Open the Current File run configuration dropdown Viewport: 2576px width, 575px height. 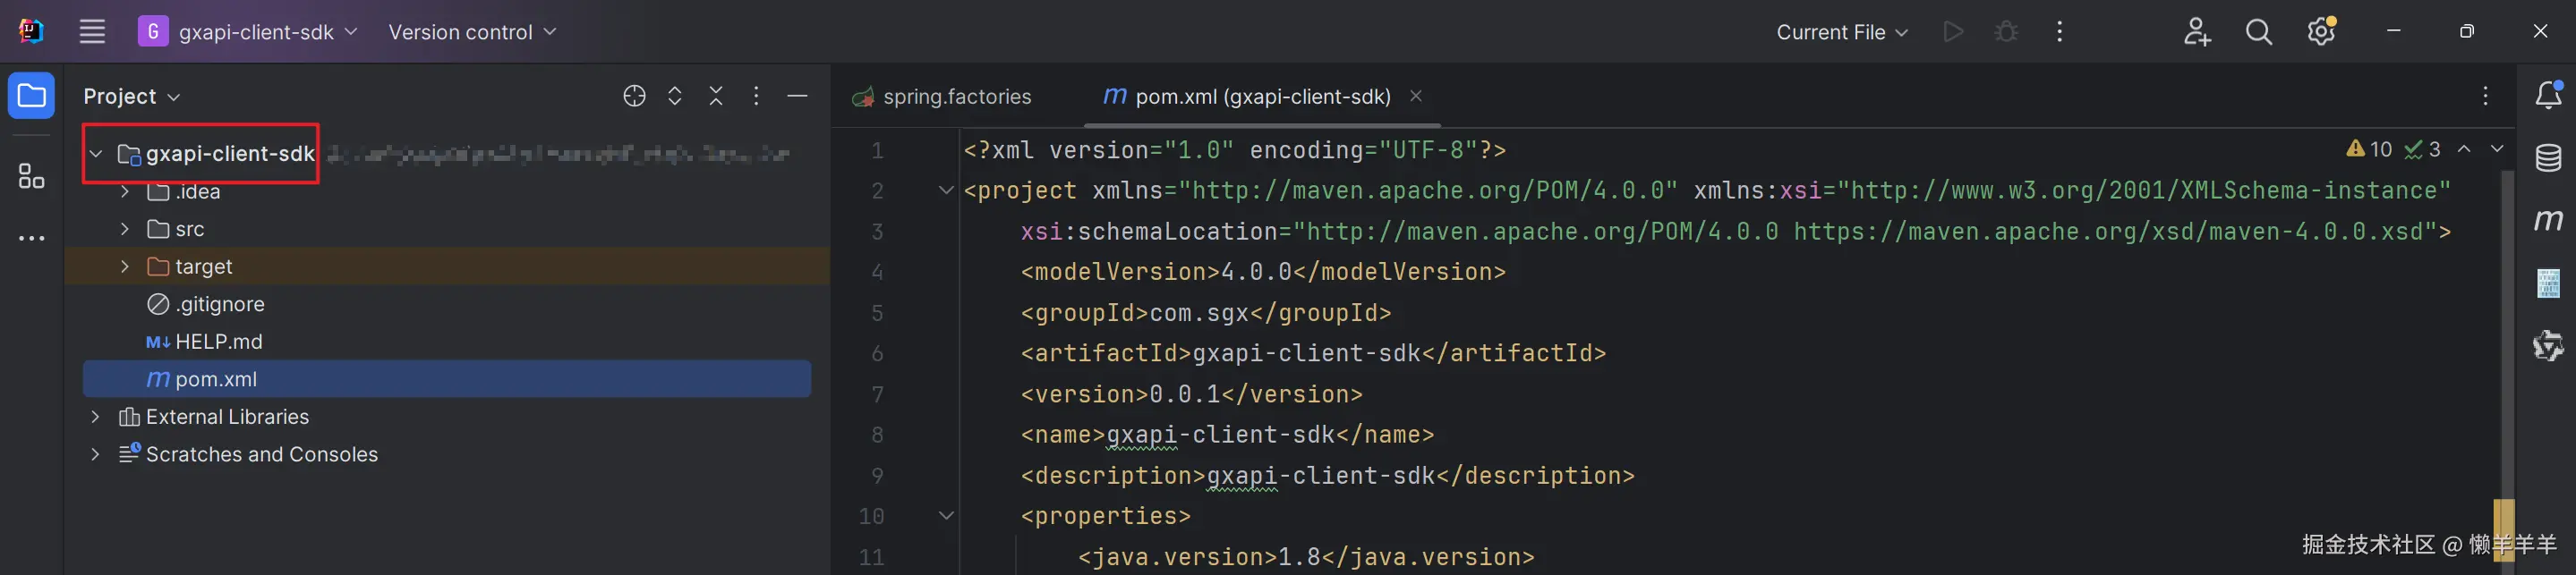click(x=1841, y=32)
